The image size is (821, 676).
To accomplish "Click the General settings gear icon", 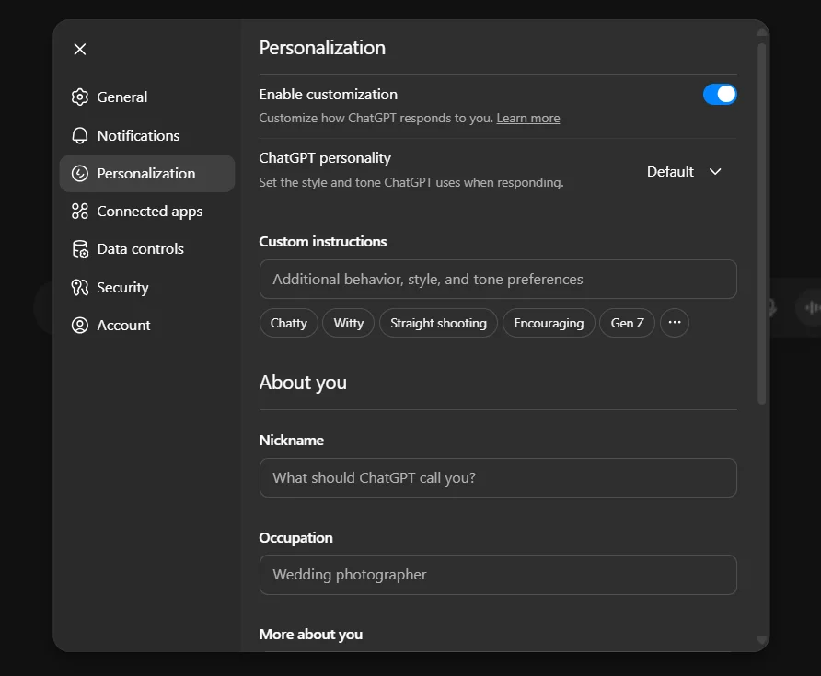I will click(79, 97).
